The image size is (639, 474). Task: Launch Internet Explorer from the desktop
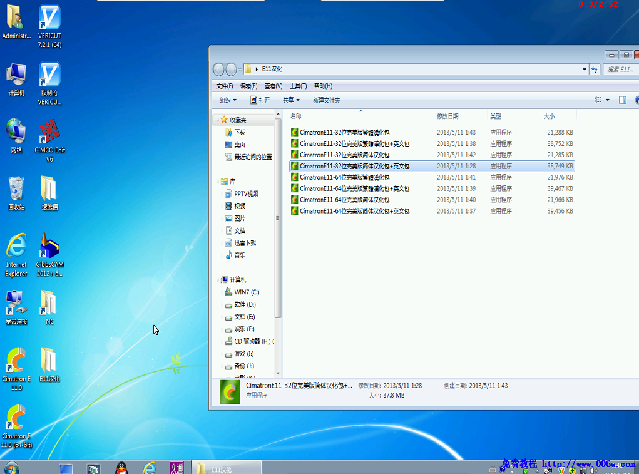click(16, 255)
